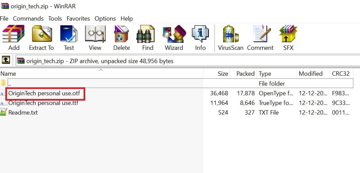Click the packed value 8,646
The image size is (360, 173).
pos(247,103)
